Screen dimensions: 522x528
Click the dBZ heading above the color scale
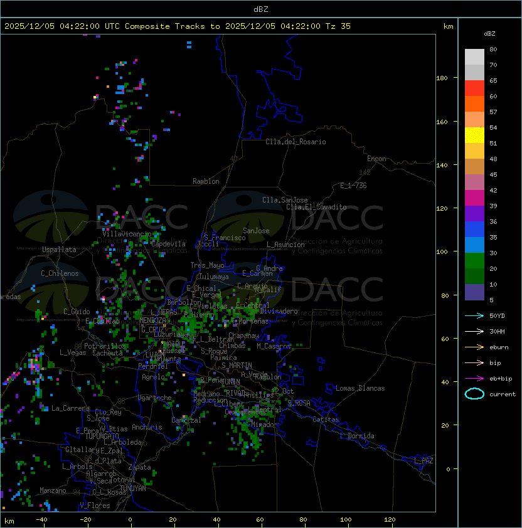[x=489, y=34]
